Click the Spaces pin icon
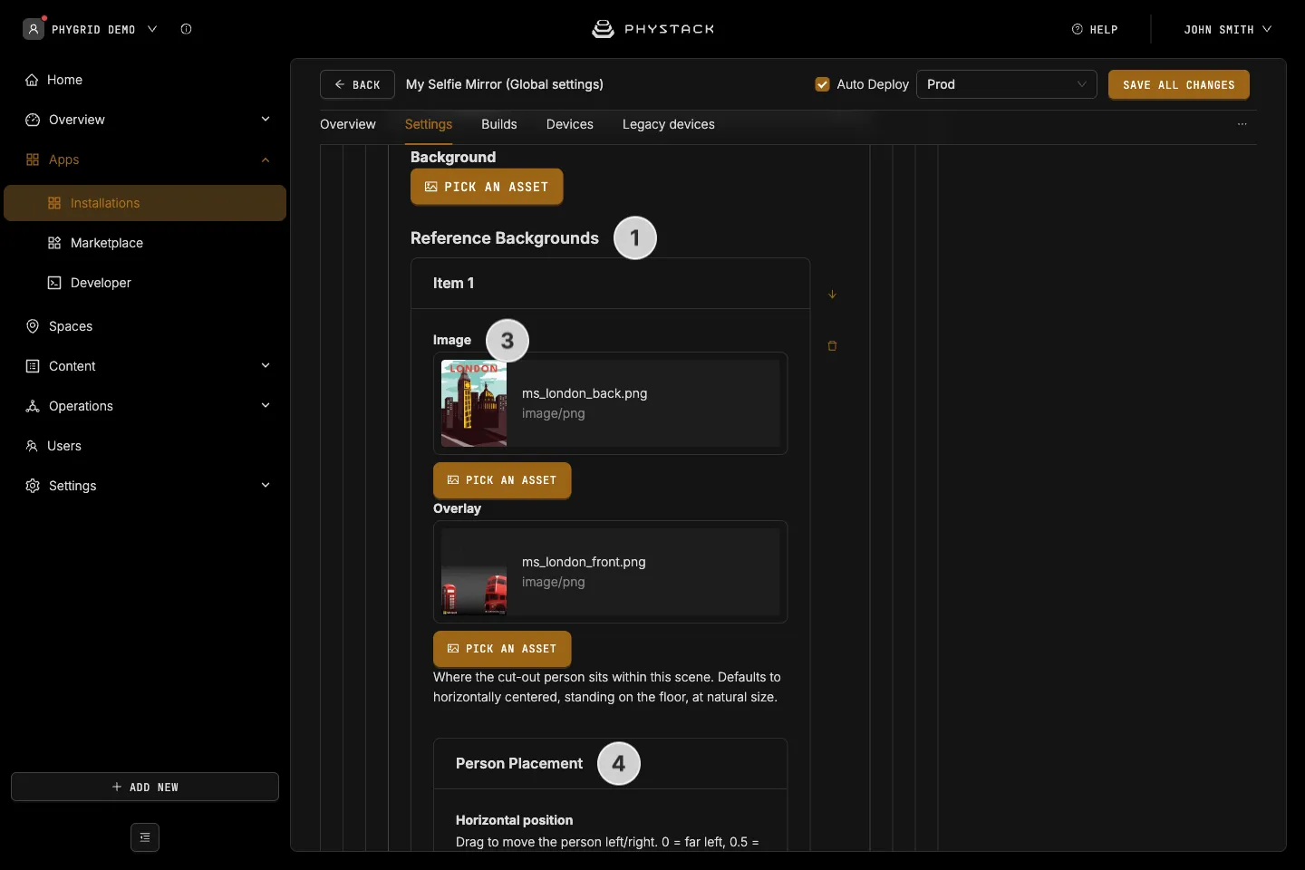This screenshot has width=1305, height=870. 33,326
